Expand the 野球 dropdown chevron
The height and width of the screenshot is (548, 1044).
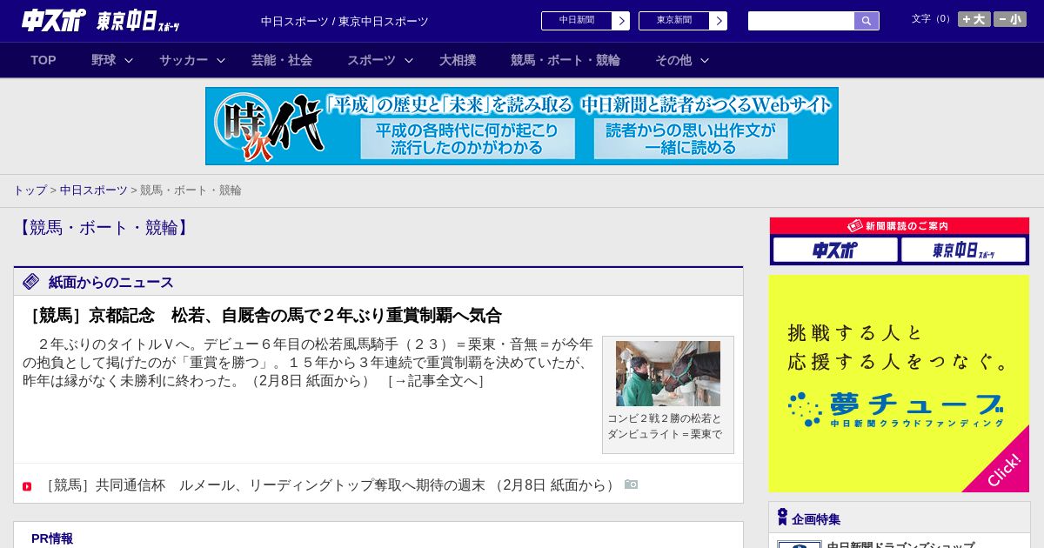click(x=129, y=61)
